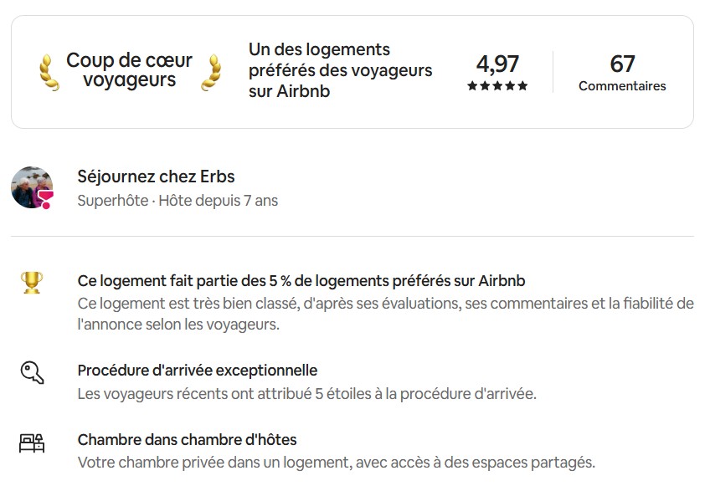Click the divider between rating and comments
The width and height of the screenshot is (710, 491).
pos(553,71)
